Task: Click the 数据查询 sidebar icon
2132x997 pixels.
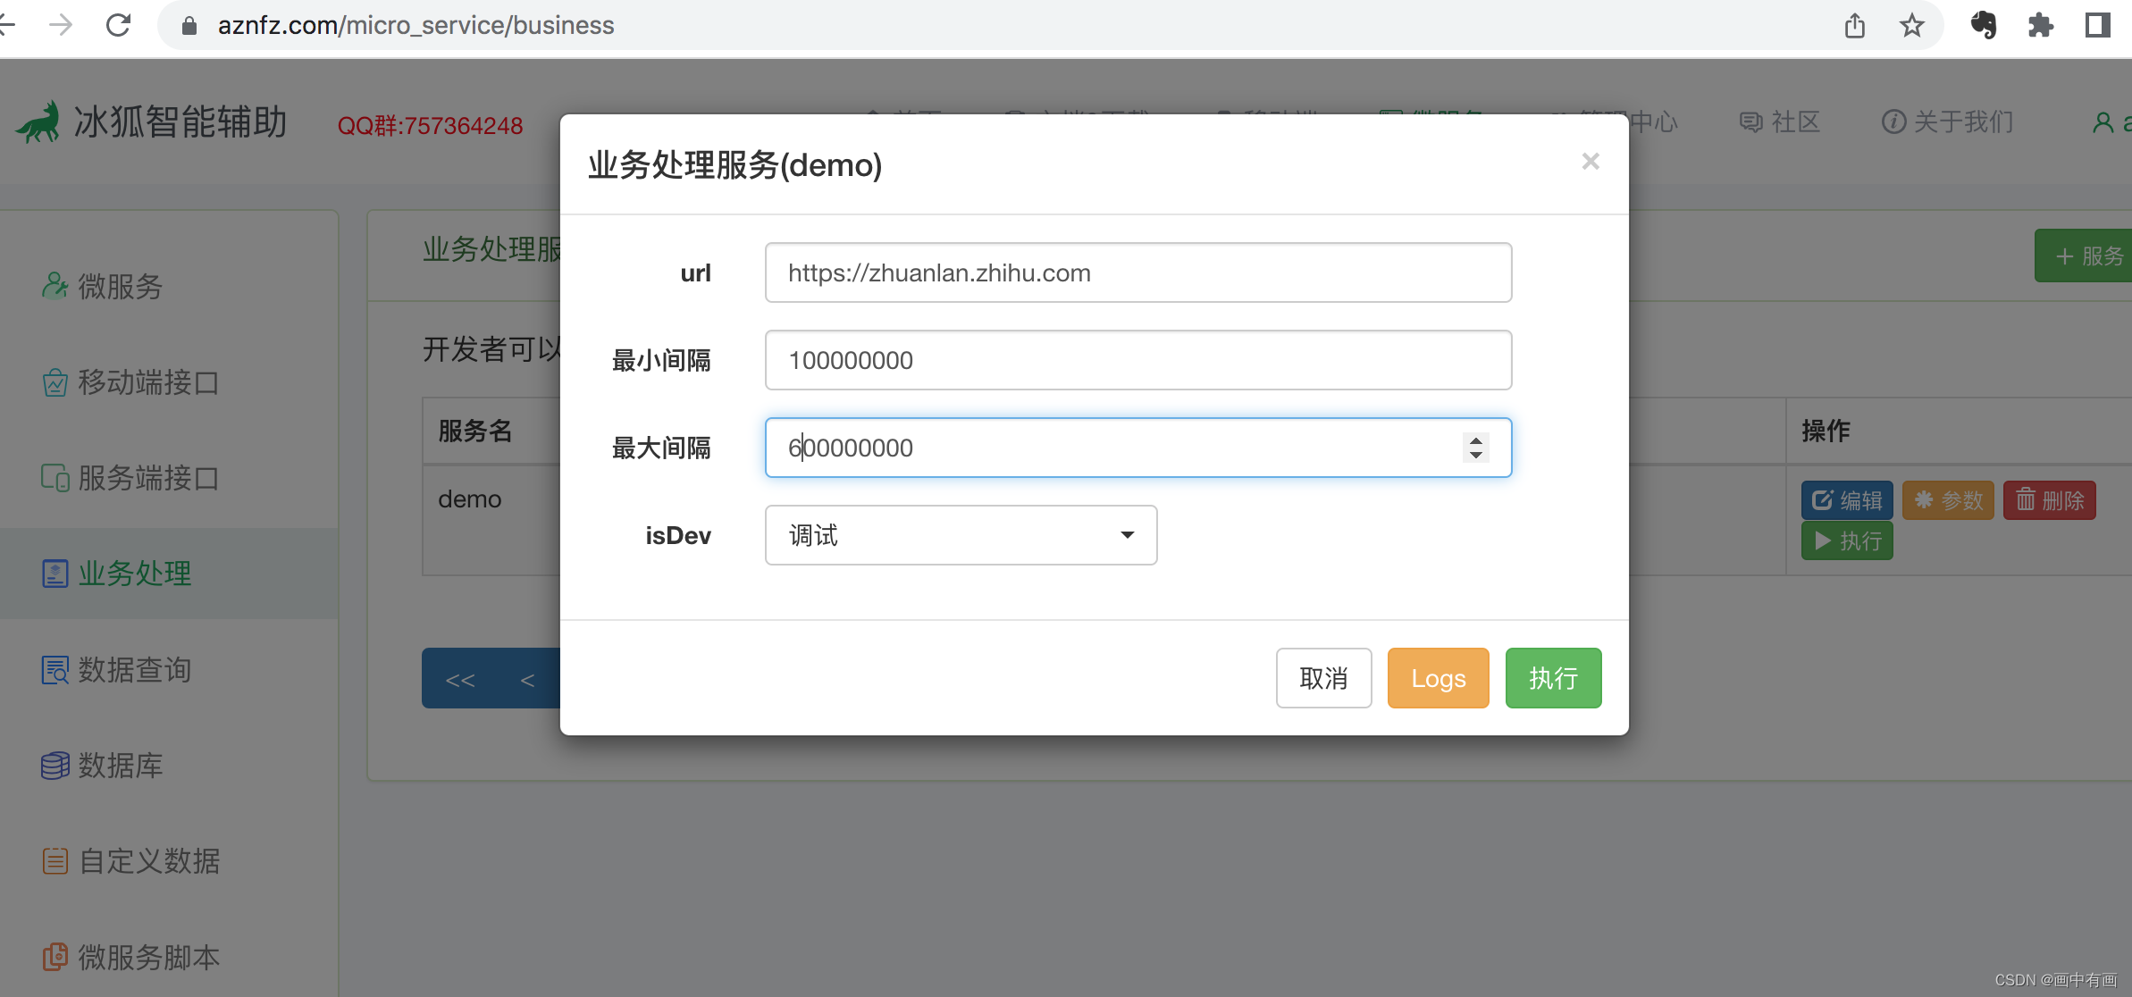Action: (55, 669)
